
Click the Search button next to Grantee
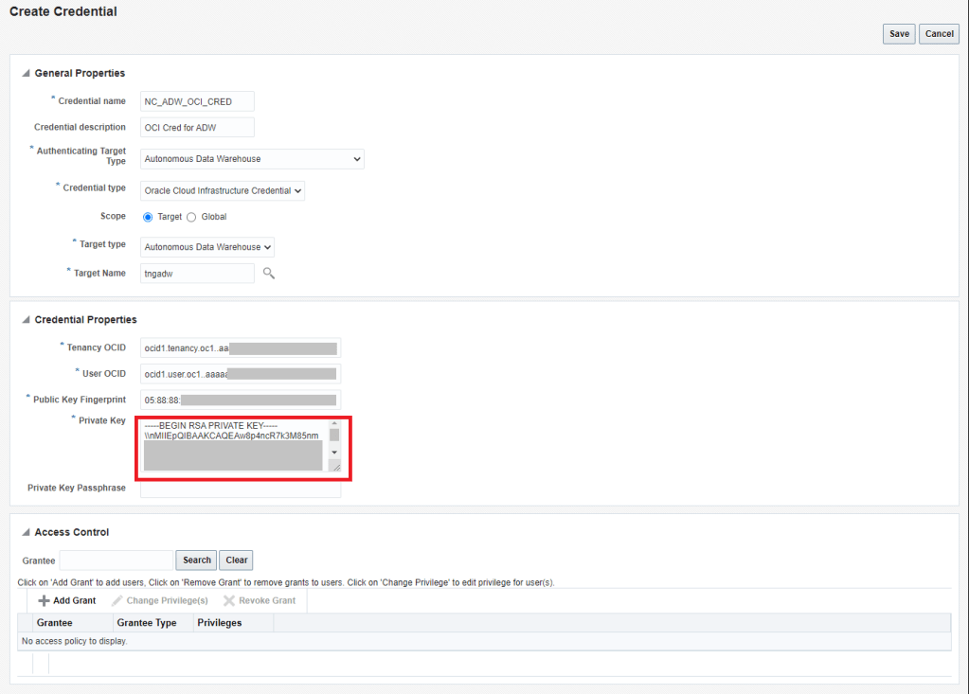pos(196,561)
